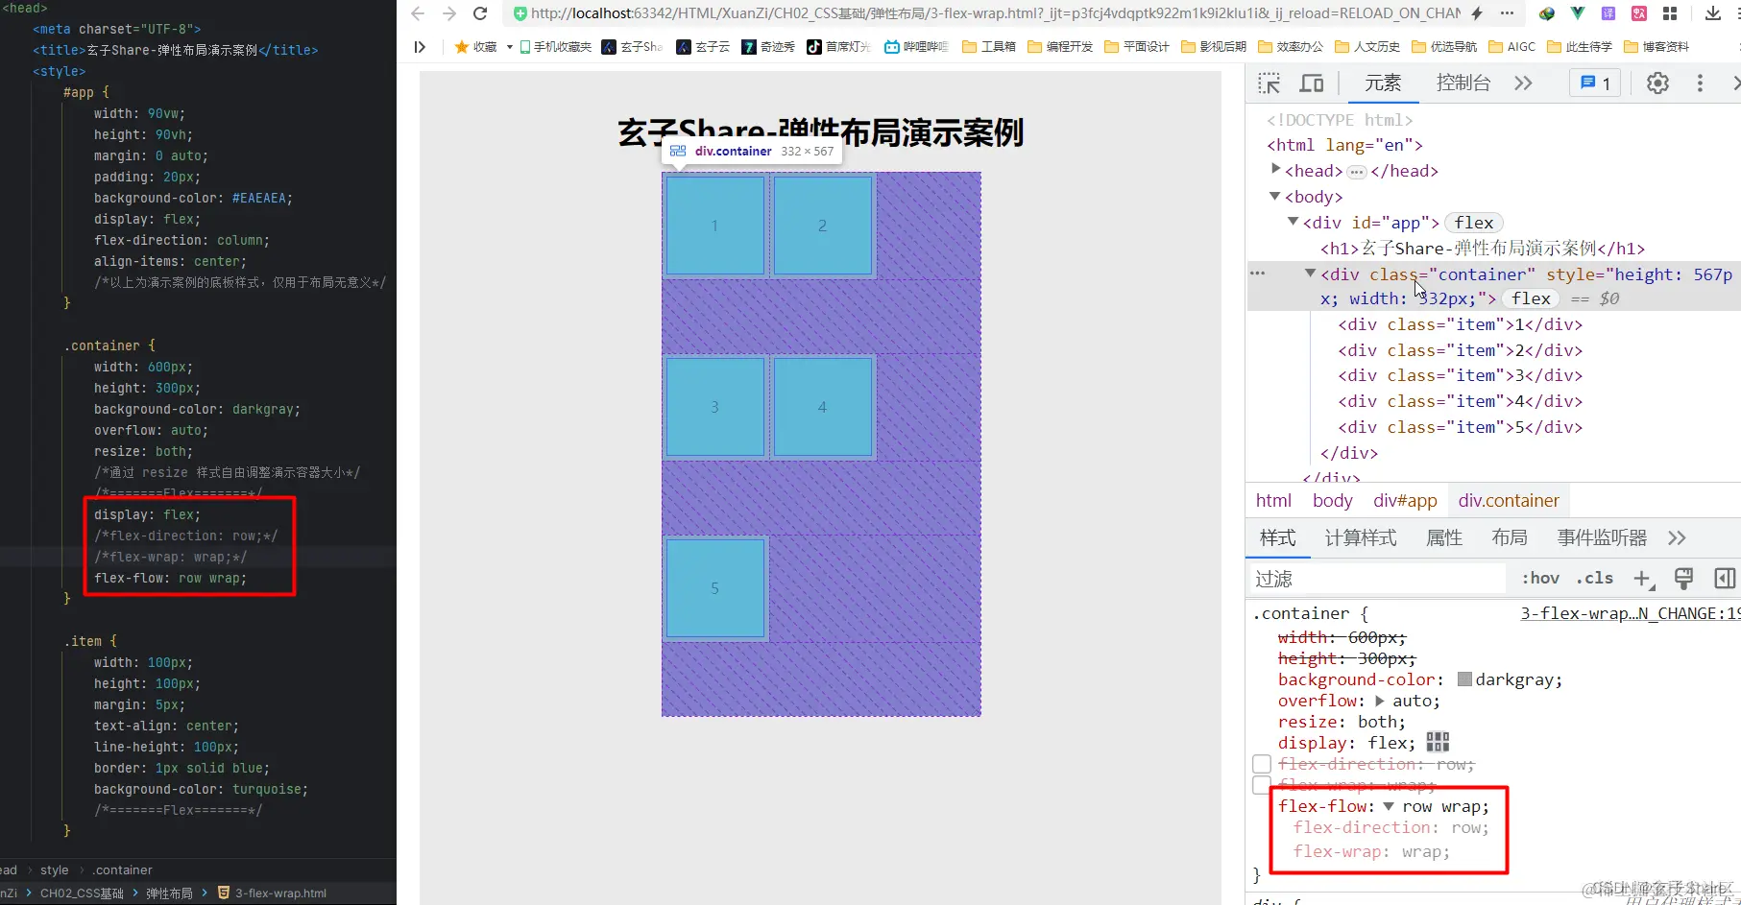Open the 编程开发 bookmarks folder
Viewport: 1741px width, 905px height.
(x=1060, y=46)
